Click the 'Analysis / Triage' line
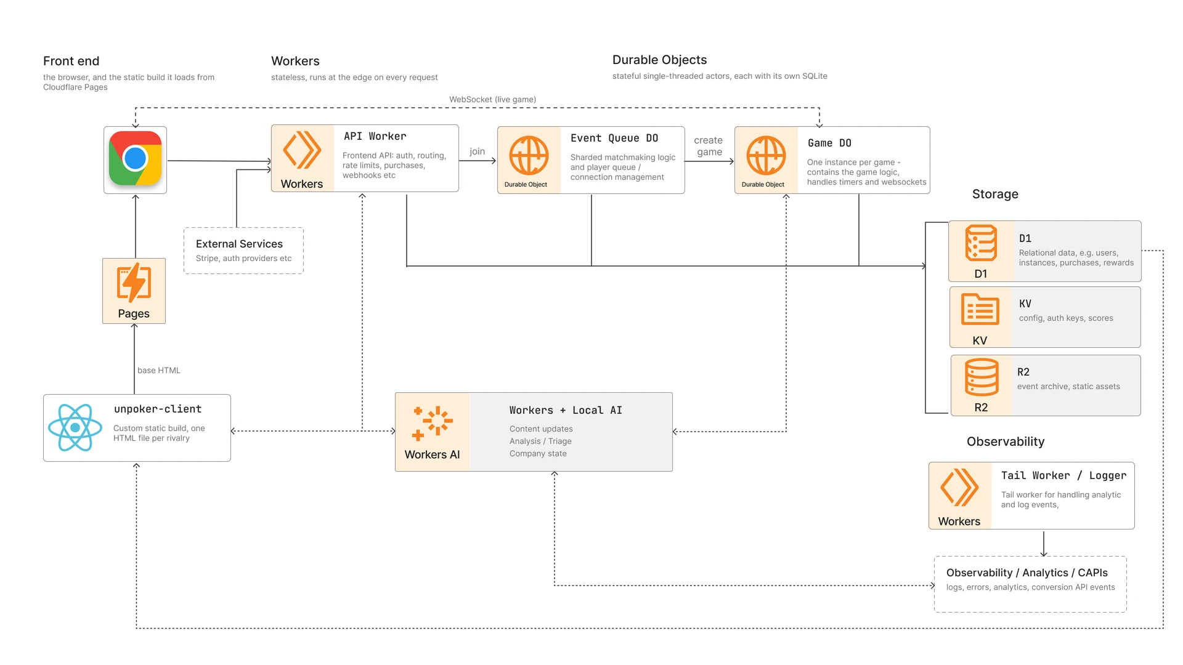 click(540, 441)
